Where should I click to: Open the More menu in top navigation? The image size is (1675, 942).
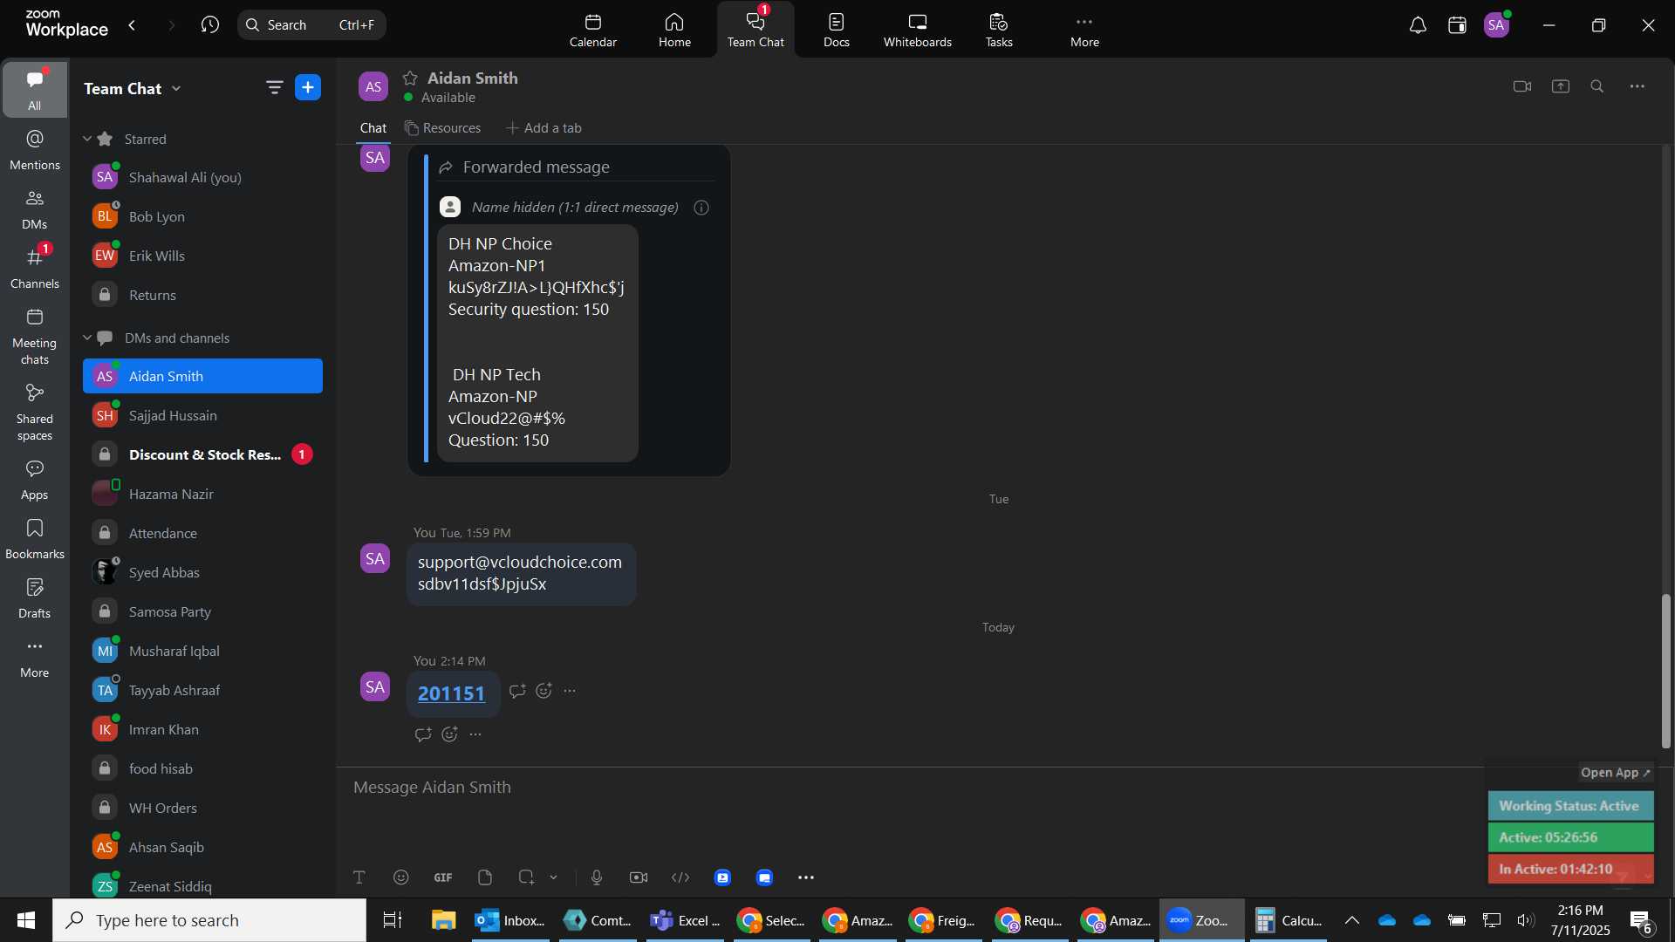click(1084, 31)
